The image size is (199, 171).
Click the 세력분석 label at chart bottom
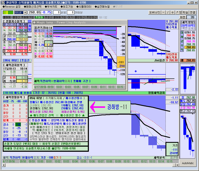pyautogui.click(x=159, y=158)
